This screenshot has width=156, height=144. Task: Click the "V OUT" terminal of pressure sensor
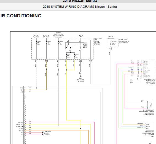(x=148, y=126)
